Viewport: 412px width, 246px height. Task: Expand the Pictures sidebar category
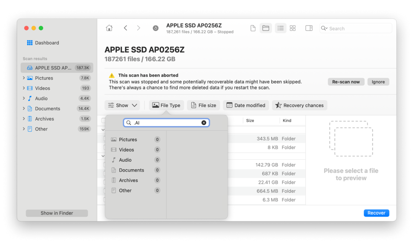click(x=24, y=78)
